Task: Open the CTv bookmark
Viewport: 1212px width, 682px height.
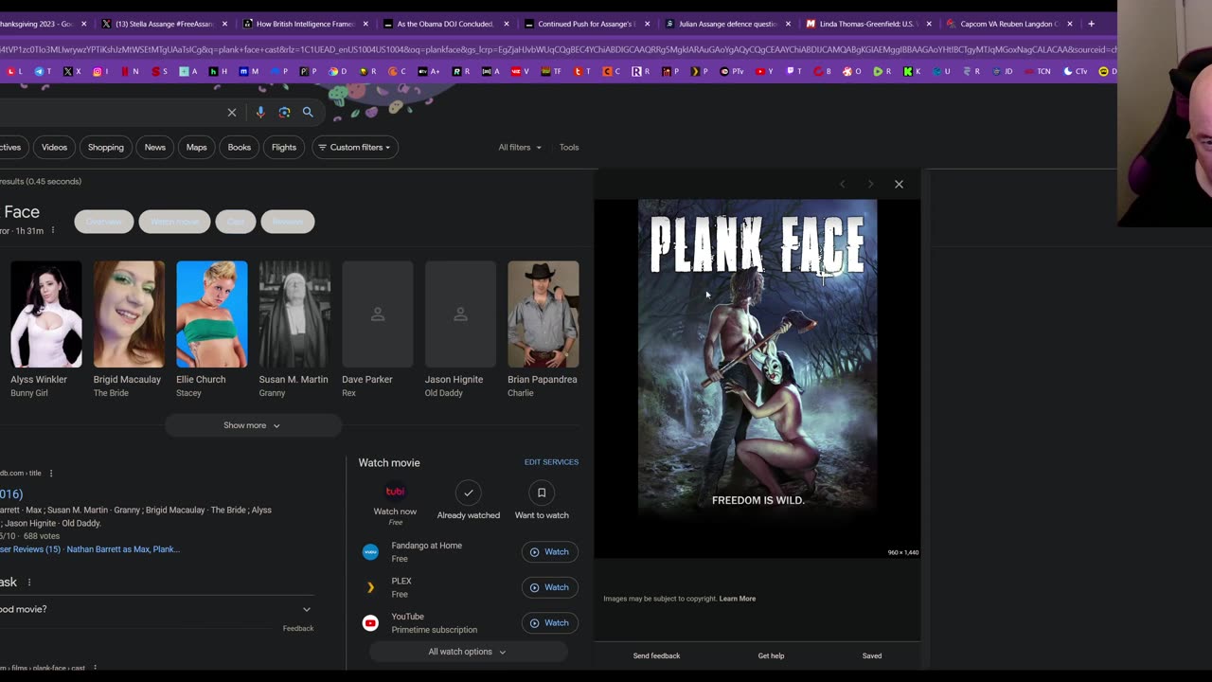Action: [x=1076, y=71]
